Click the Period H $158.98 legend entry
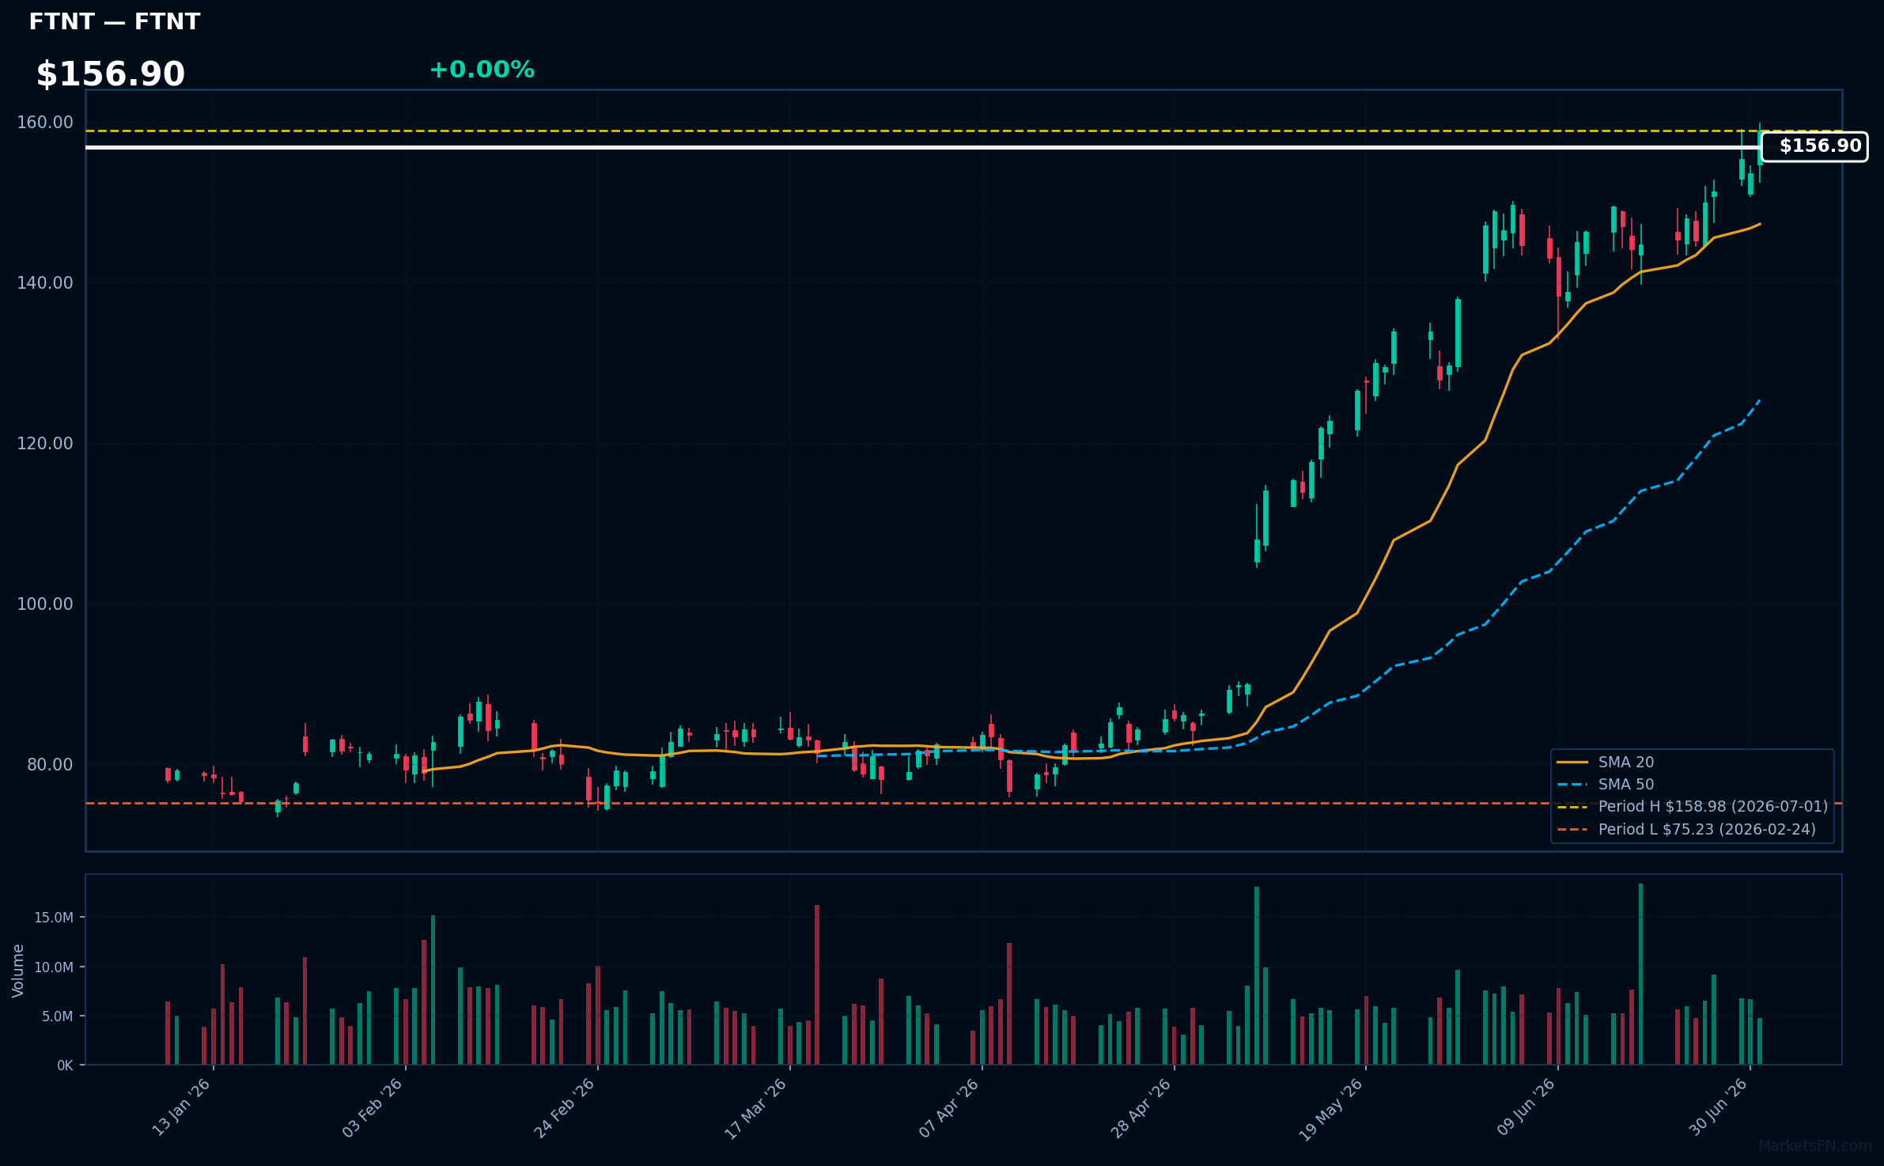Image resolution: width=1884 pixels, height=1166 pixels. (x=1693, y=806)
